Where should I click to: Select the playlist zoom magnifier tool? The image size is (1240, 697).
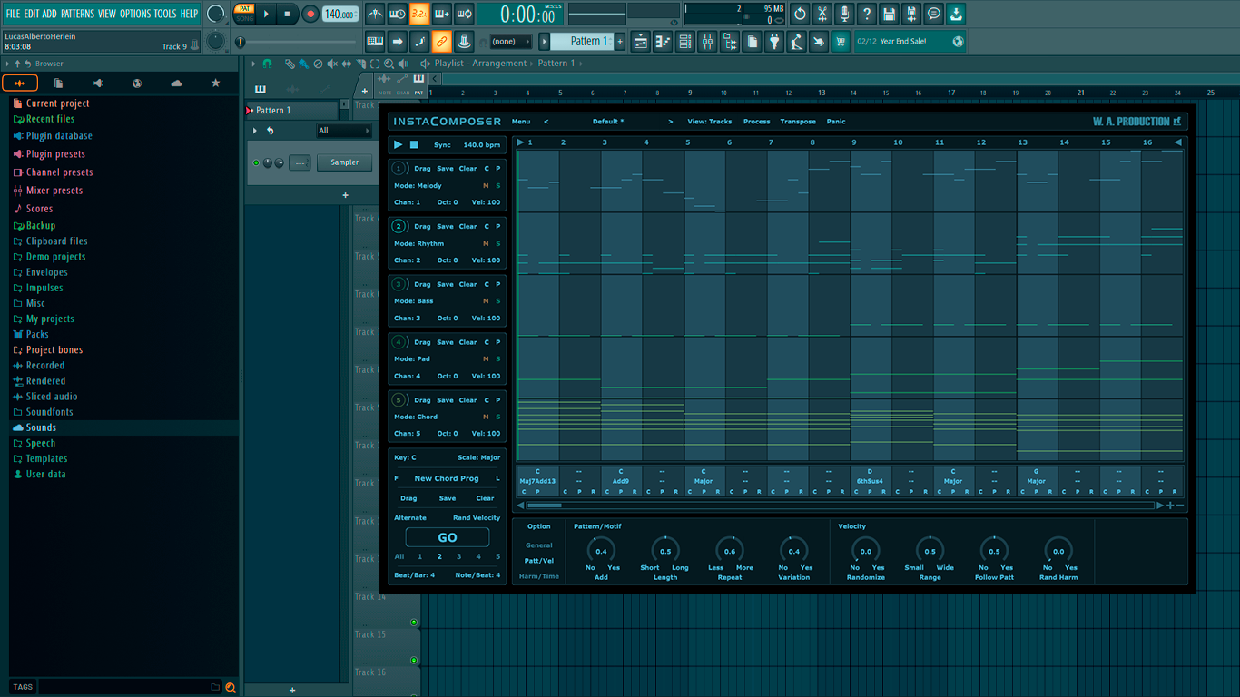(x=389, y=64)
